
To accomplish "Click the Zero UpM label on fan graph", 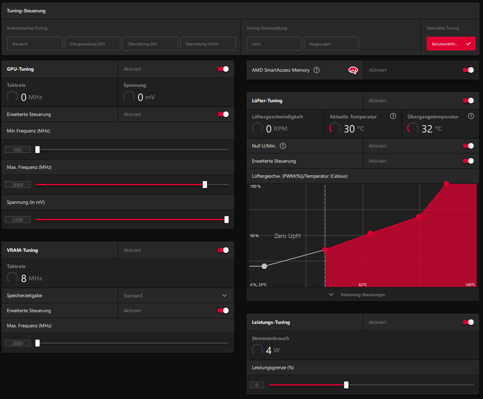I will pyautogui.click(x=287, y=236).
